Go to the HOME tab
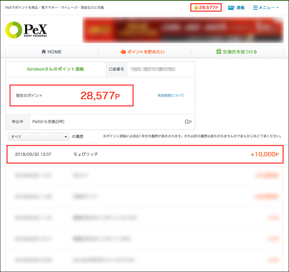Viewport: 289px width, 272px height. 51,52
